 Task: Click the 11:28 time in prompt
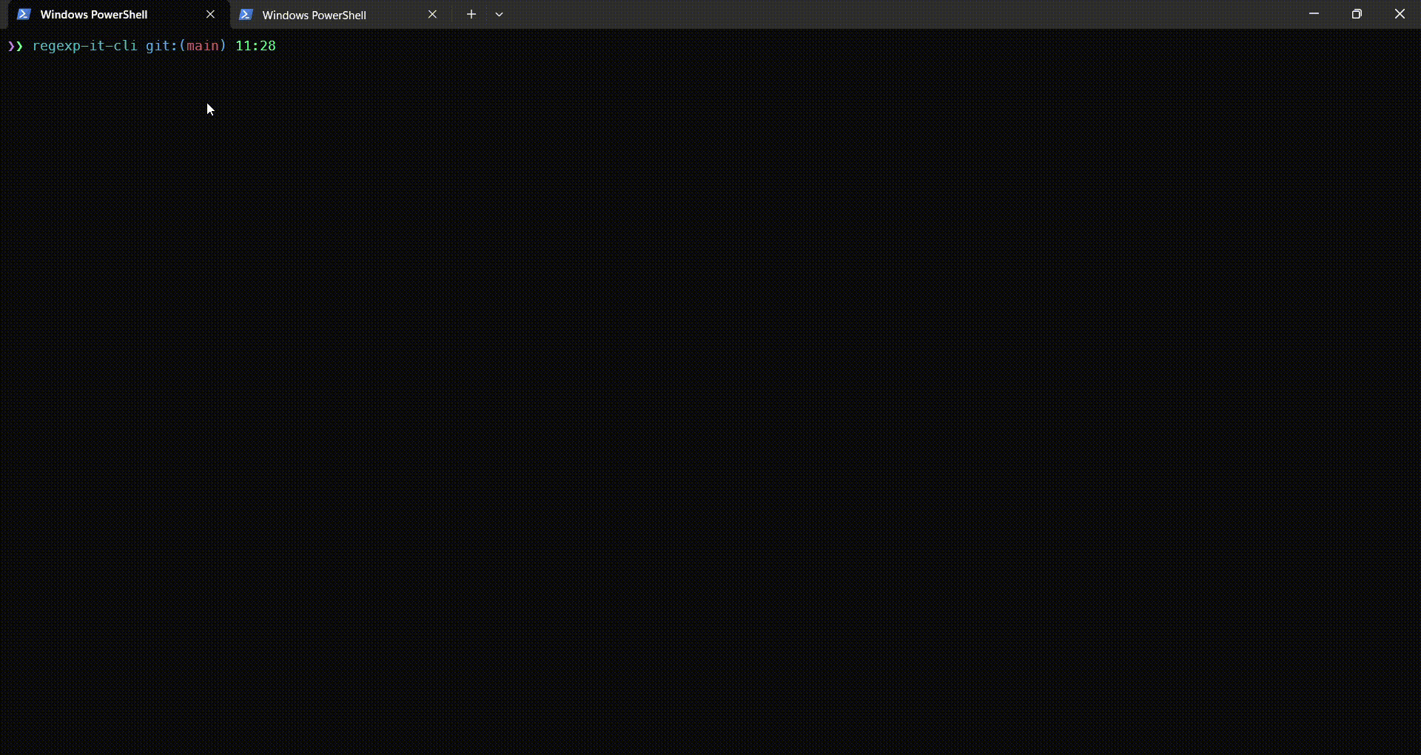point(255,46)
